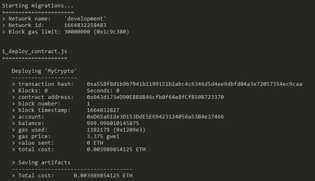This screenshot has width=315, height=181.
Task: Click the contract address value
Action: point(155,97)
